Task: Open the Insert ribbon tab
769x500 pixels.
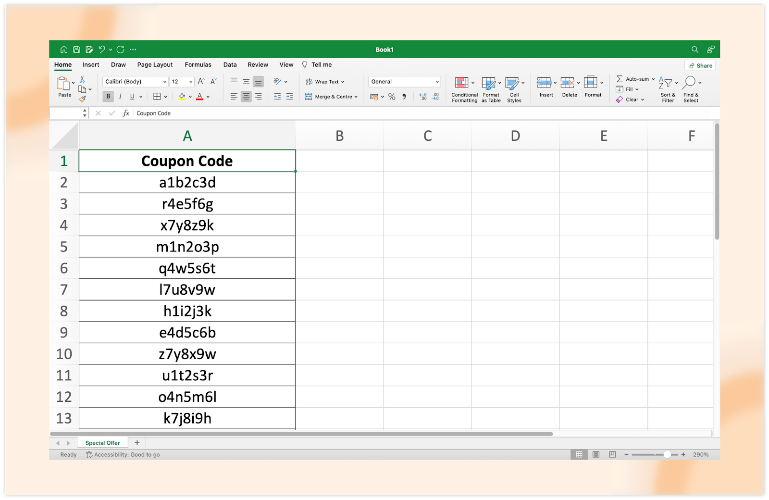Action: tap(91, 65)
